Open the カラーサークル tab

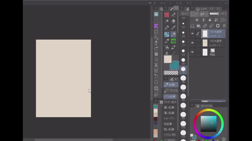click(x=204, y=106)
